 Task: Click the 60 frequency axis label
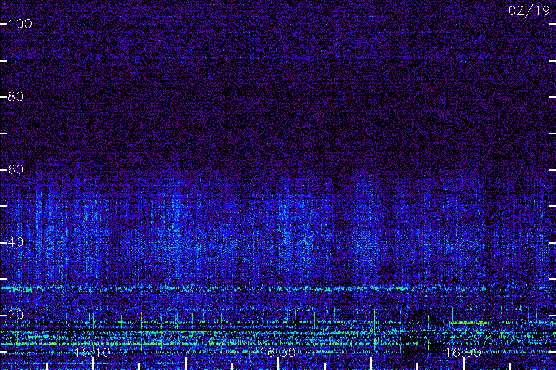[x=15, y=169]
